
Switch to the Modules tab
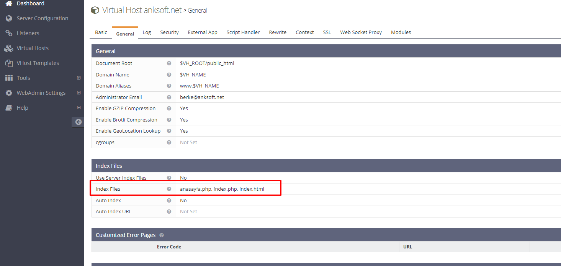pyautogui.click(x=401, y=32)
